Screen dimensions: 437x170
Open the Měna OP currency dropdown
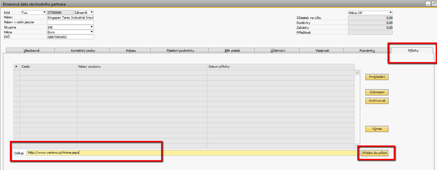tap(390, 13)
